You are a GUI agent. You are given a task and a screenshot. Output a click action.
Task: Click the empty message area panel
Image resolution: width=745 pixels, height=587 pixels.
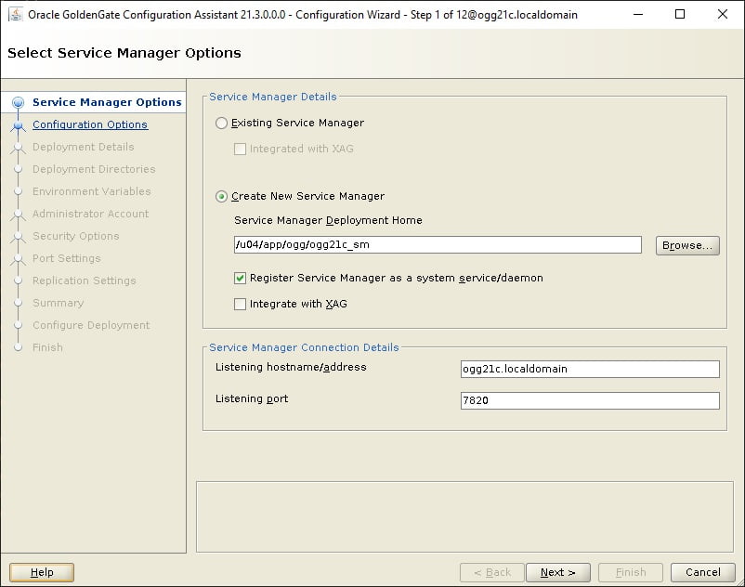[x=464, y=516]
